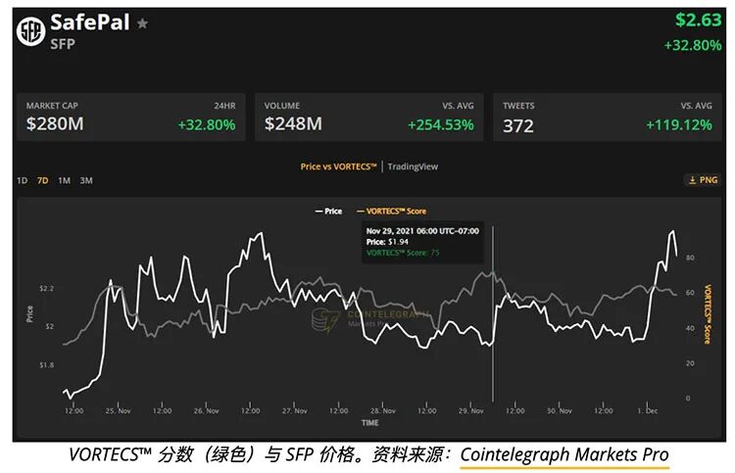Image resolution: width=735 pixels, height=473 pixels.
Task: Click the SFP ticker symbol
Action: click(x=63, y=44)
